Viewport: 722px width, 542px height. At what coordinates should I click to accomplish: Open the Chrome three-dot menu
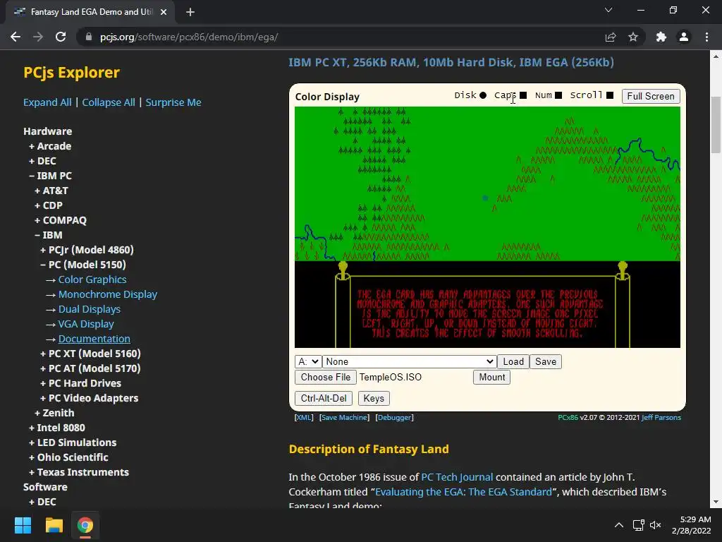coord(706,37)
